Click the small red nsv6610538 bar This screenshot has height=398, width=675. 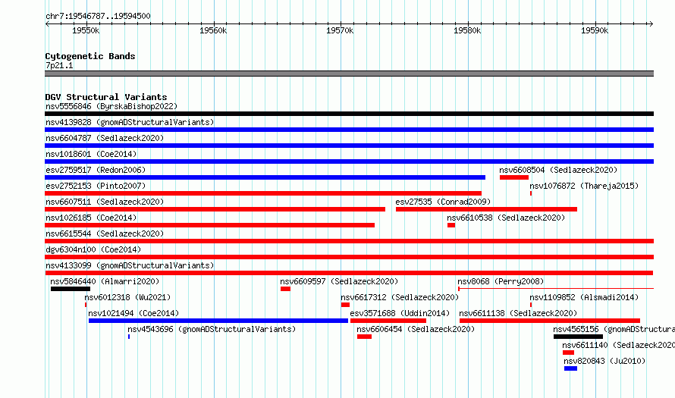pyautogui.click(x=451, y=225)
